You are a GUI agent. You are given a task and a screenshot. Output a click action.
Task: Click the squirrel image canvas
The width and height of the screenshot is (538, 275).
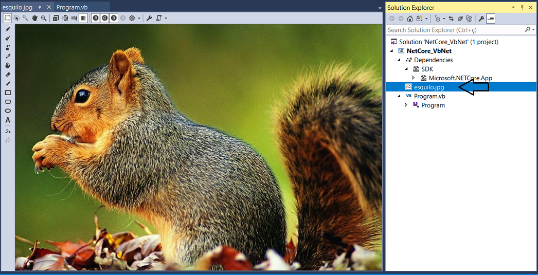point(199,147)
